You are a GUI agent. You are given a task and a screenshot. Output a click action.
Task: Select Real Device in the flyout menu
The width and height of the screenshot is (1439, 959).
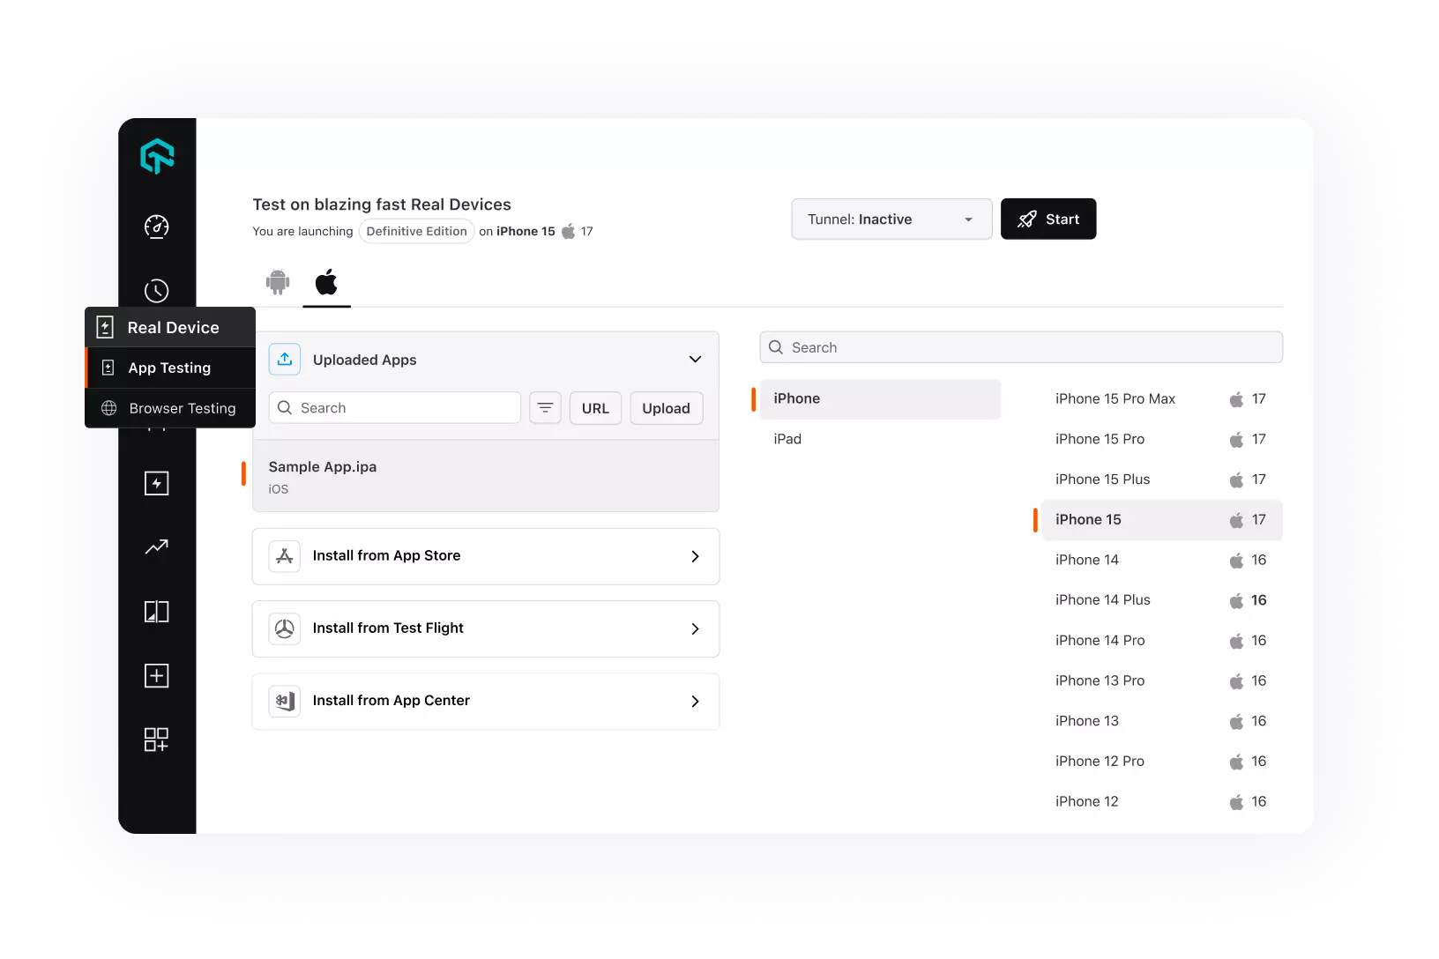170,327
